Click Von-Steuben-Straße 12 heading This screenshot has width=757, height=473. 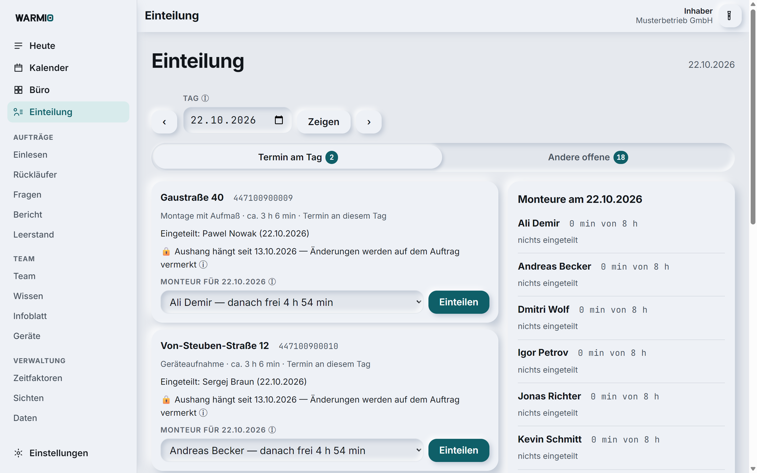coord(214,346)
